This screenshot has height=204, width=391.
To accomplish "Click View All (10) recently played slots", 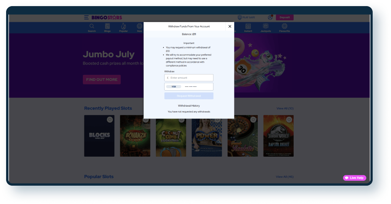I will click(x=285, y=108).
